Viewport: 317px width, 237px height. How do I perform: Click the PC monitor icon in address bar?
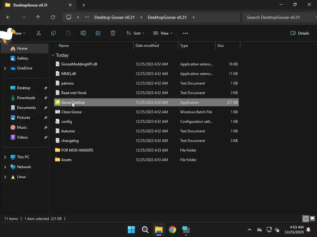click(x=69, y=17)
